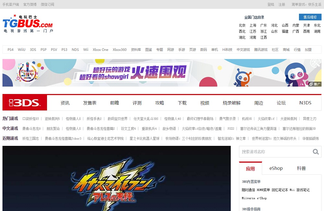Switch to the 应用 tab
Viewport: 324px width, 211px height.
[250, 169]
